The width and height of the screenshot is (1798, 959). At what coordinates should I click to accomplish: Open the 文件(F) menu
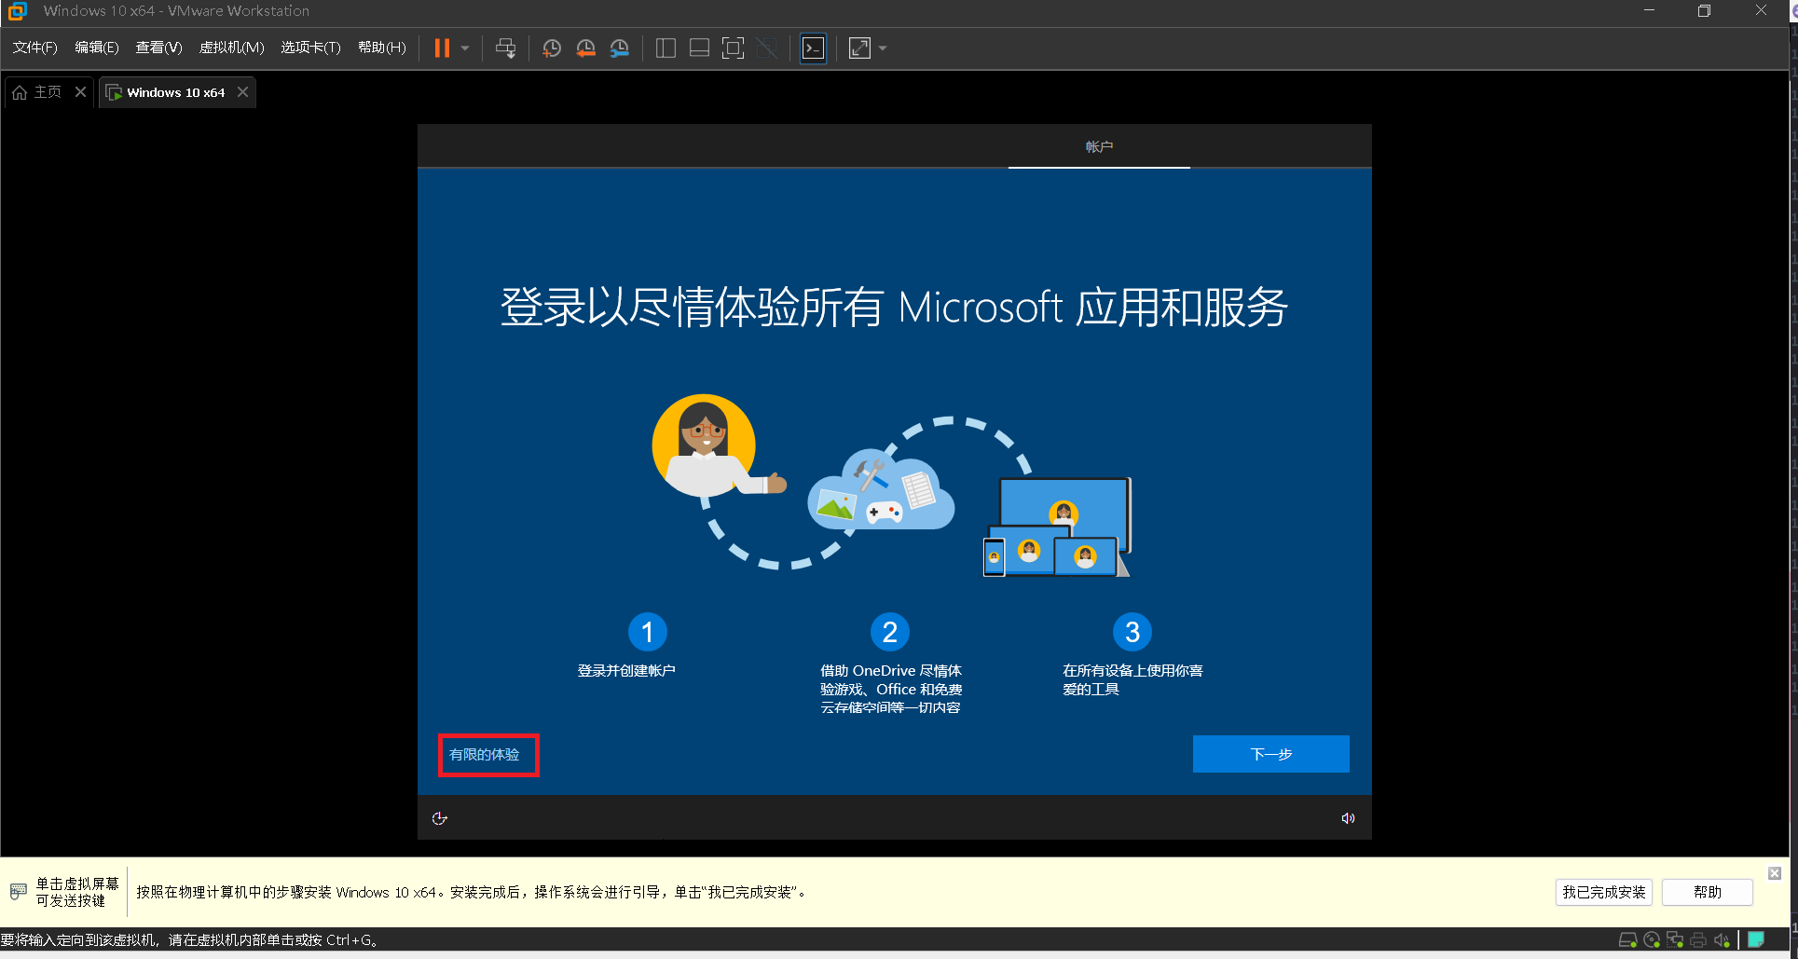tap(34, 48)
